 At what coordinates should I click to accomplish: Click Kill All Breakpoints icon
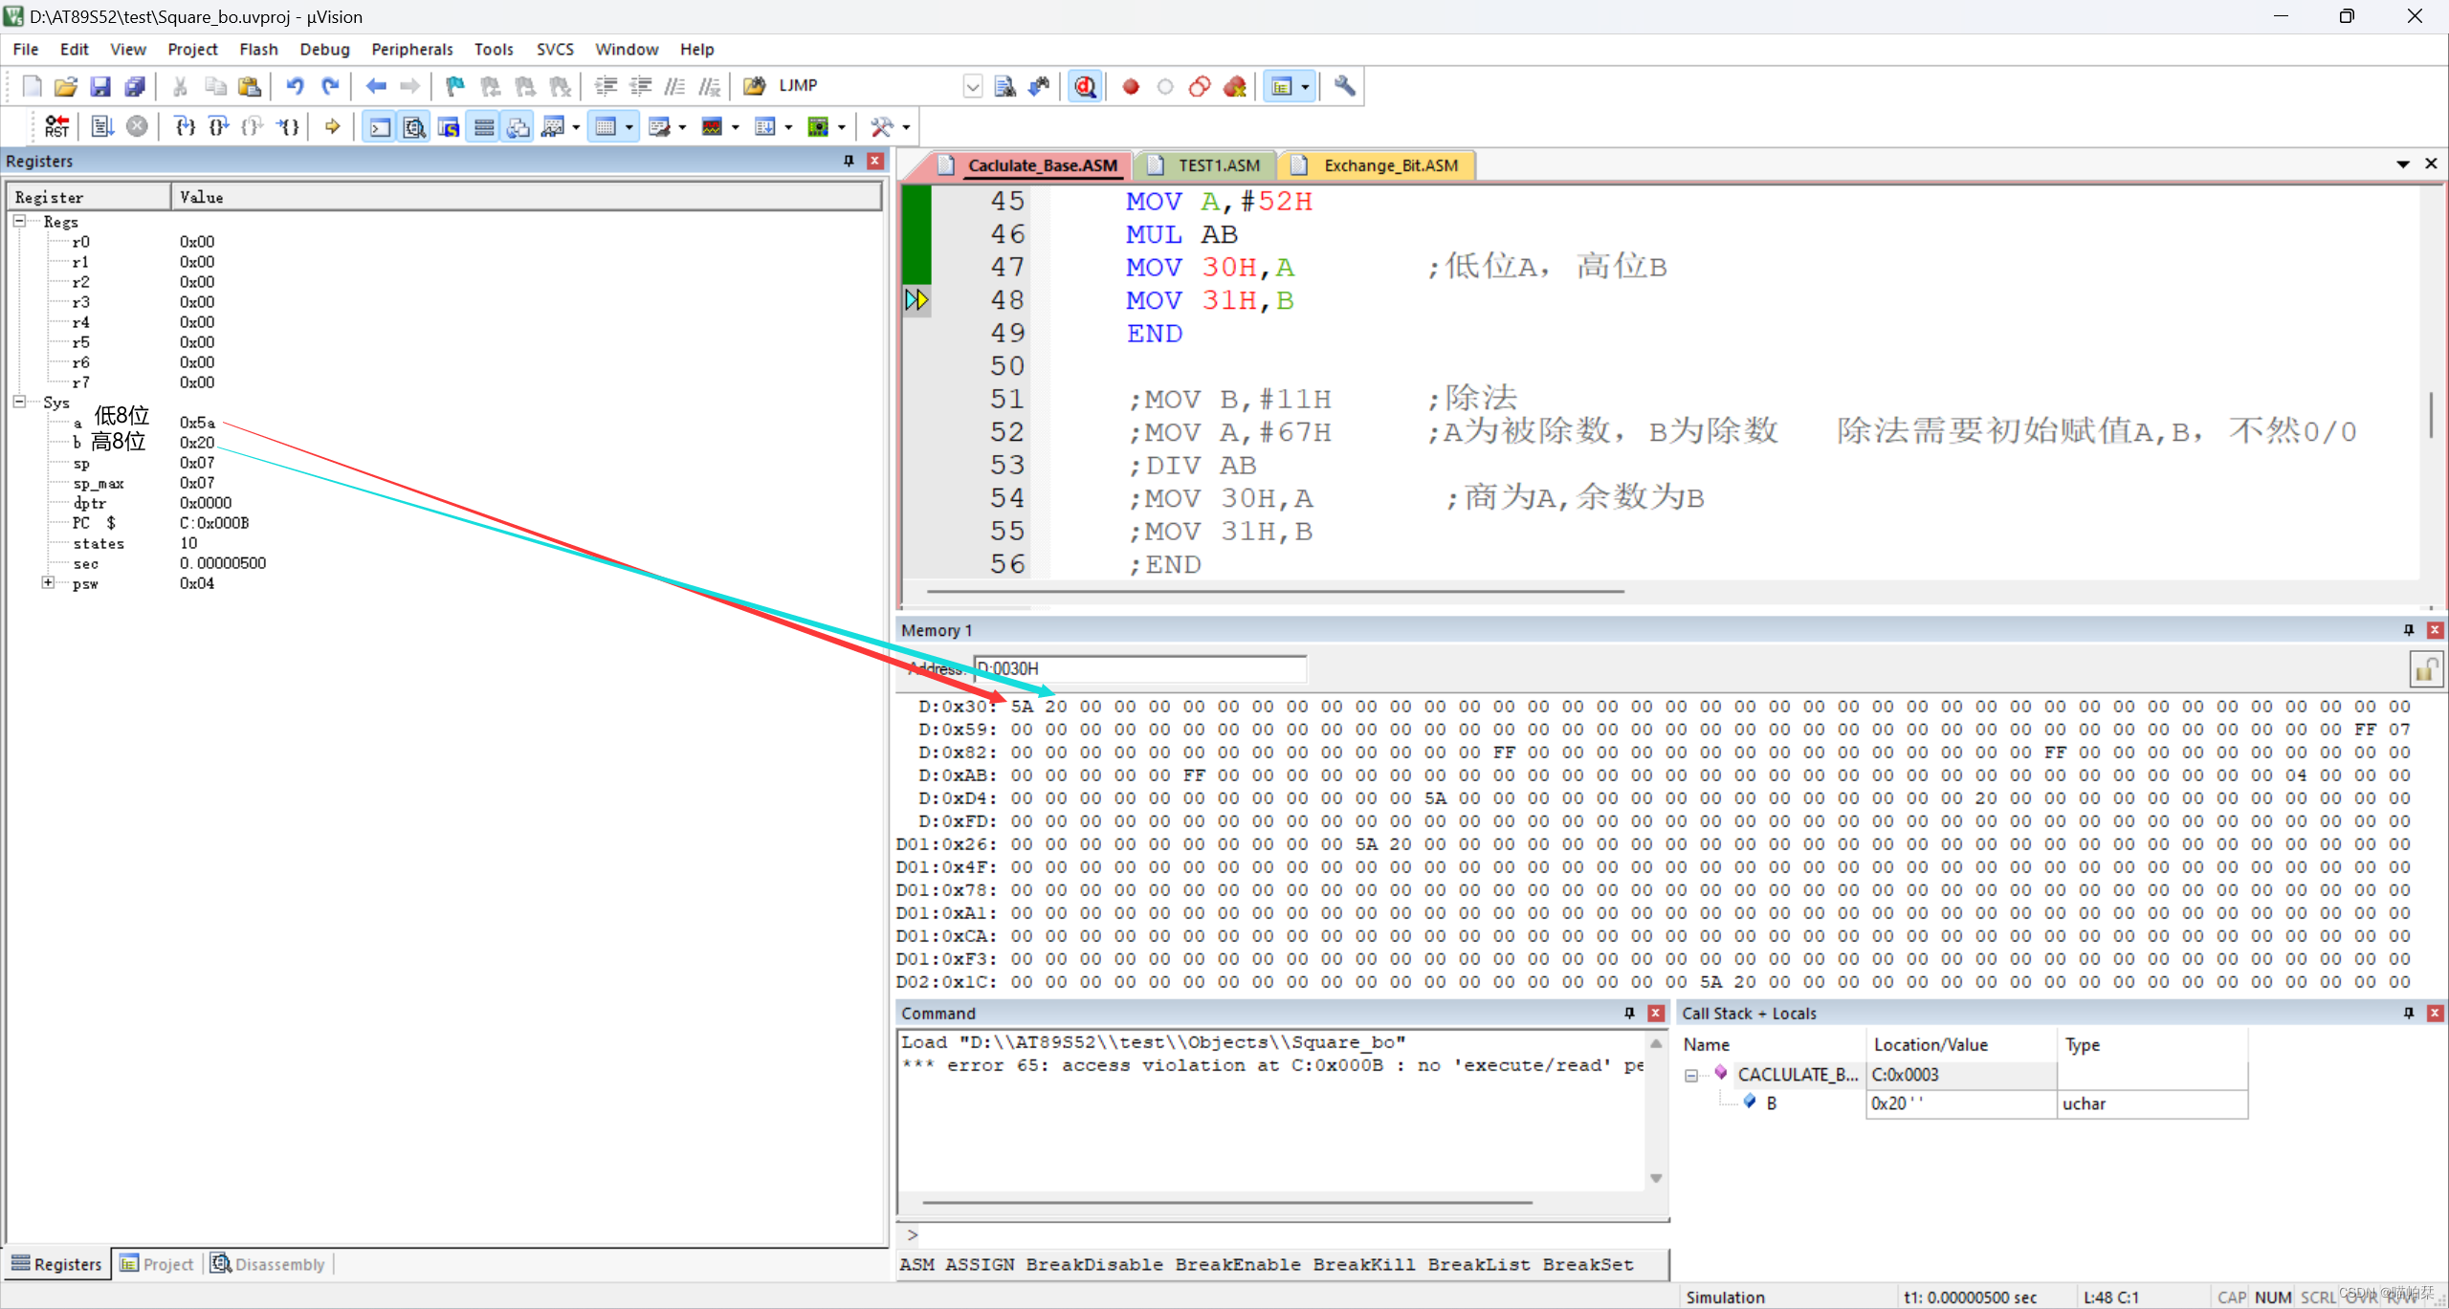click(x=1235, y=86)
